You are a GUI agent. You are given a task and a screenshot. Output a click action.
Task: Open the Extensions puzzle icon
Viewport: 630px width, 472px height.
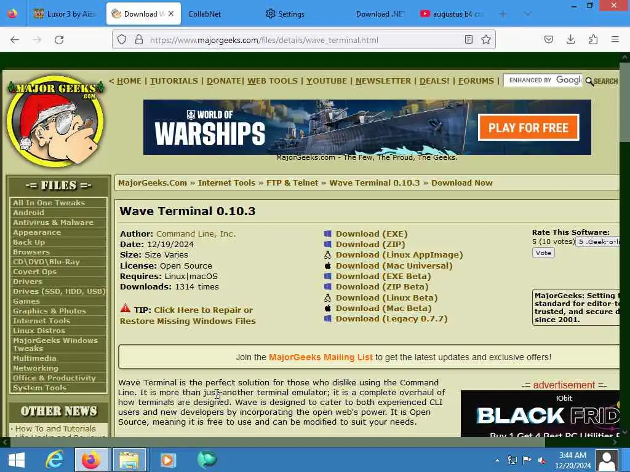(593, 39)
